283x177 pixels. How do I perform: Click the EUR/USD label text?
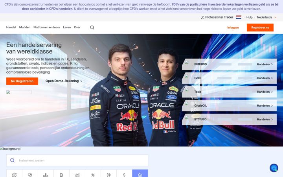click(200, 64)
